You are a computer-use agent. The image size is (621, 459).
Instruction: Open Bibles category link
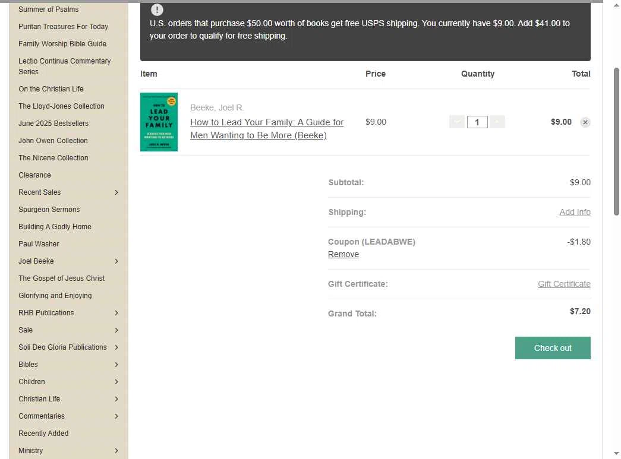click(28, 365)
